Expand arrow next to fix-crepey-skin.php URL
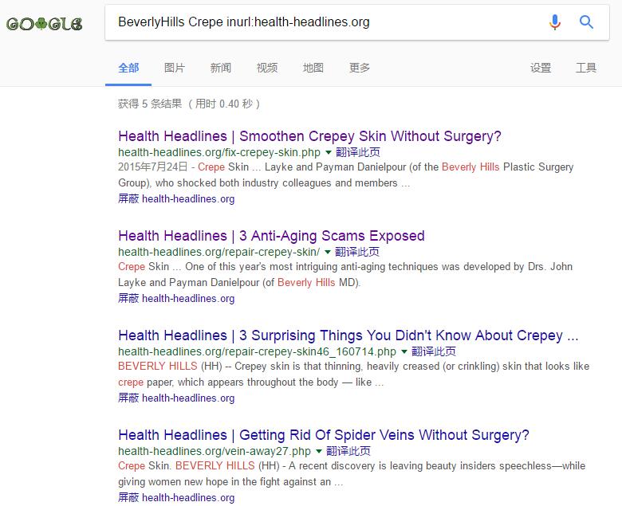Screen dimensions: 622x506 [x=329, y=152]
